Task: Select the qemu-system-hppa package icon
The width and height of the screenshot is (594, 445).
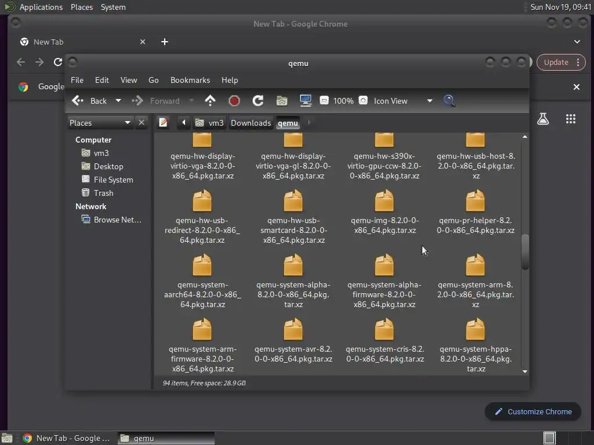Action: [x=475, y=329]
